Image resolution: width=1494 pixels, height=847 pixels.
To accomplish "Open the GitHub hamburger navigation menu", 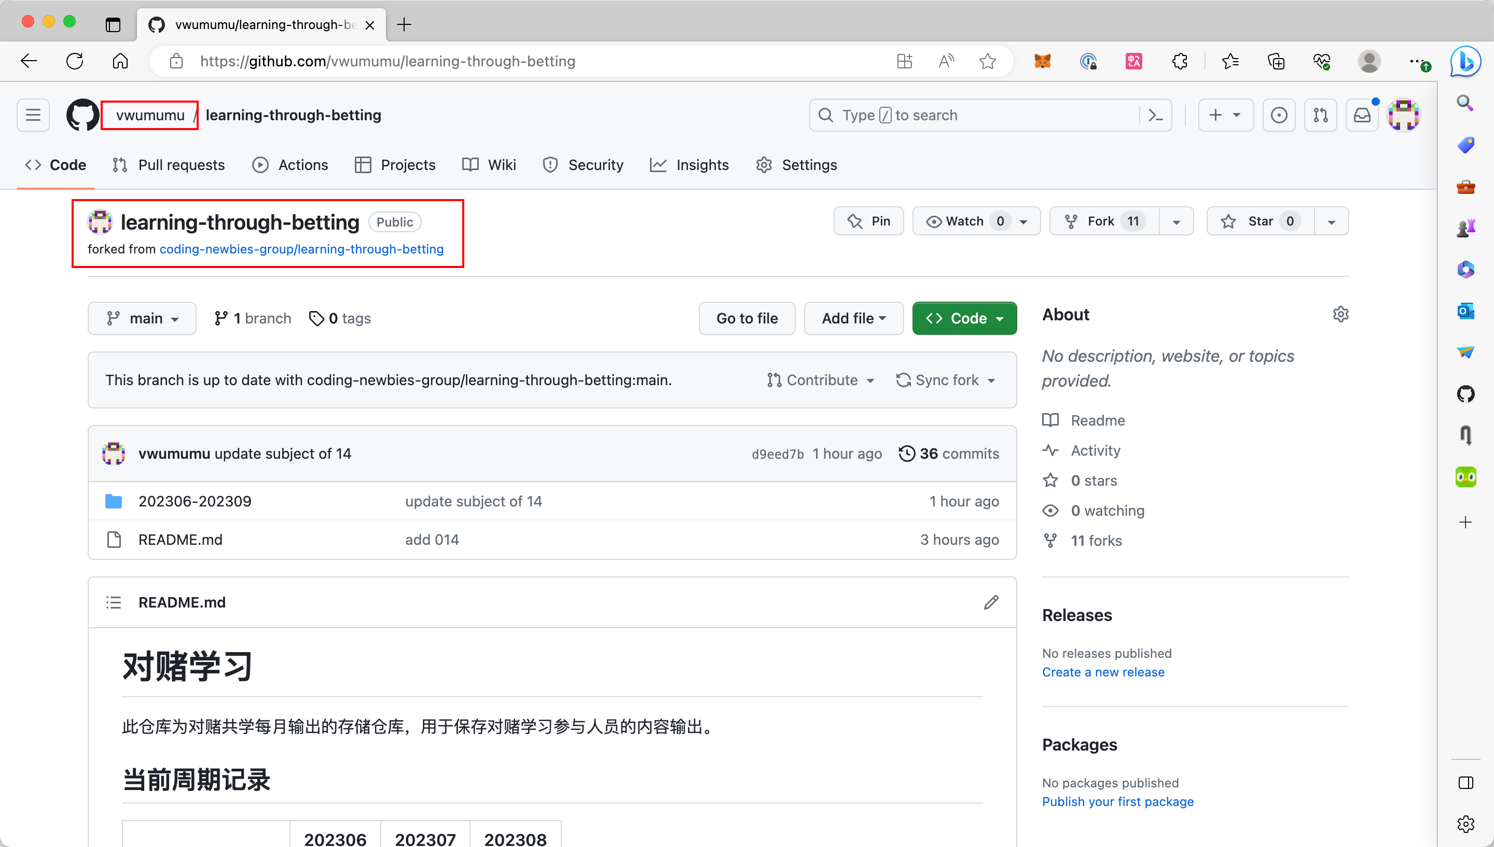I will (x=33, y=115).
